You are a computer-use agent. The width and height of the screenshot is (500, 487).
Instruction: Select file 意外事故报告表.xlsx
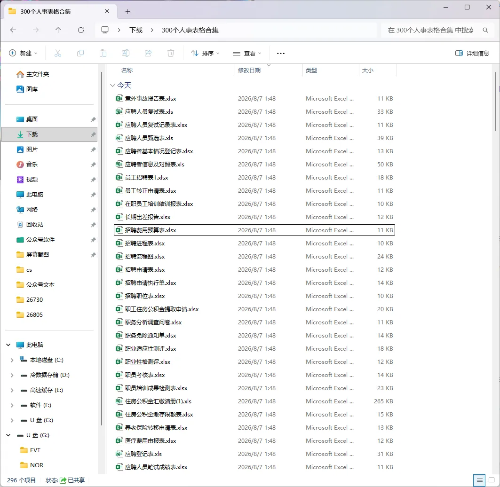[254, 99]
